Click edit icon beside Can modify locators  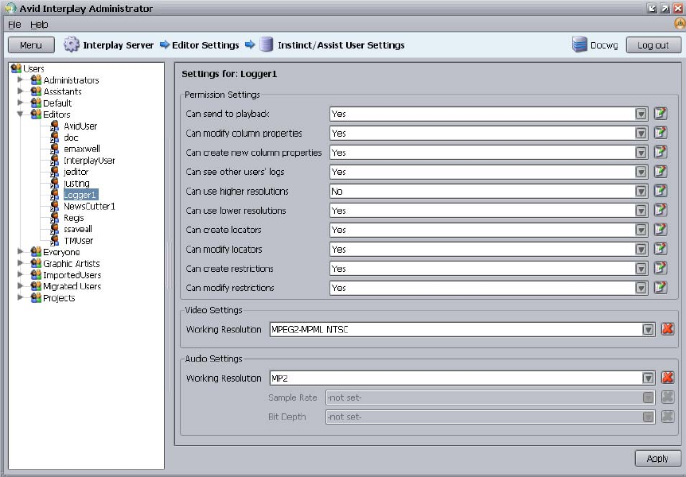point(661,249)
